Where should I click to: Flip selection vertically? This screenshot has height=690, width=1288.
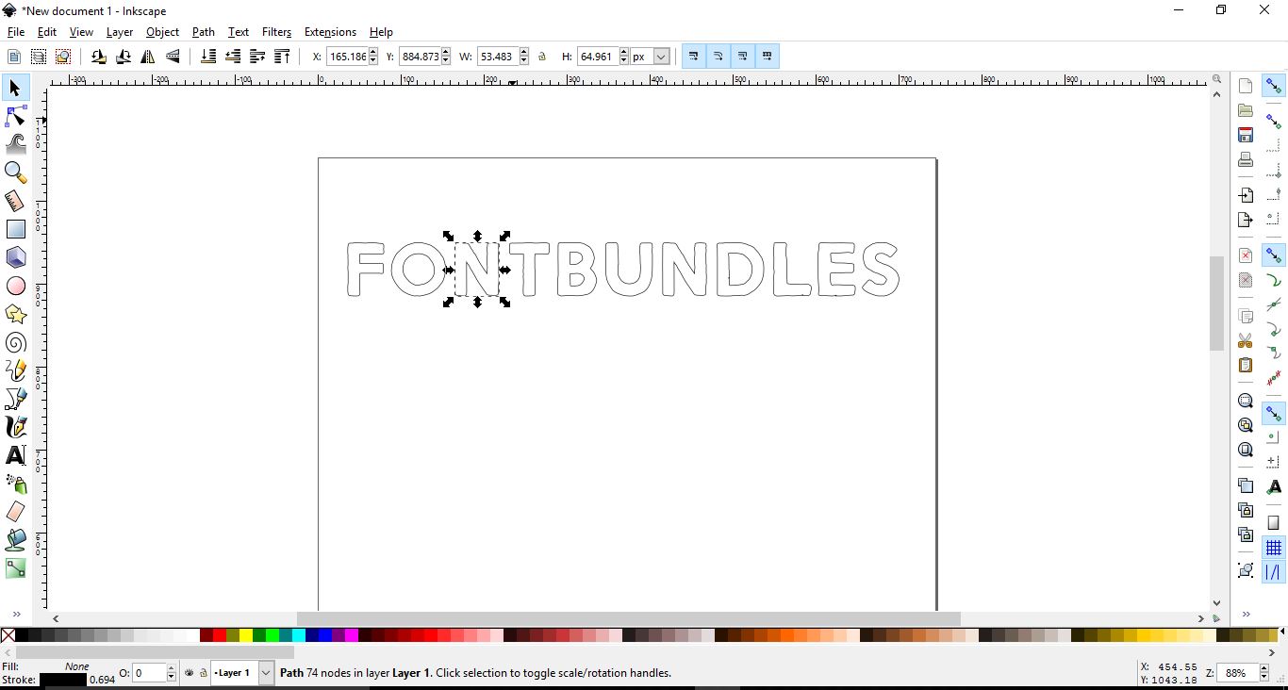pyautogui.click(x=173, y=57)
